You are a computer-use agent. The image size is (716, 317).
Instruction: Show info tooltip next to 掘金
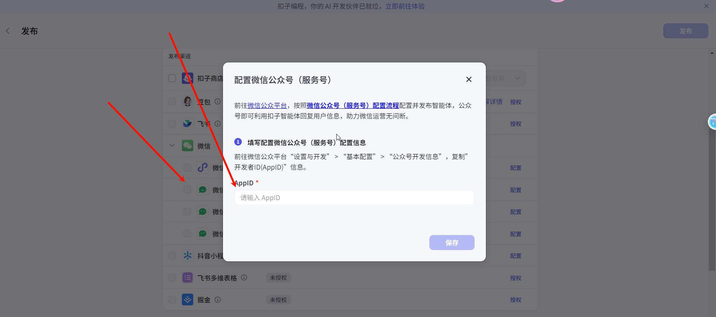pos(218,300)
